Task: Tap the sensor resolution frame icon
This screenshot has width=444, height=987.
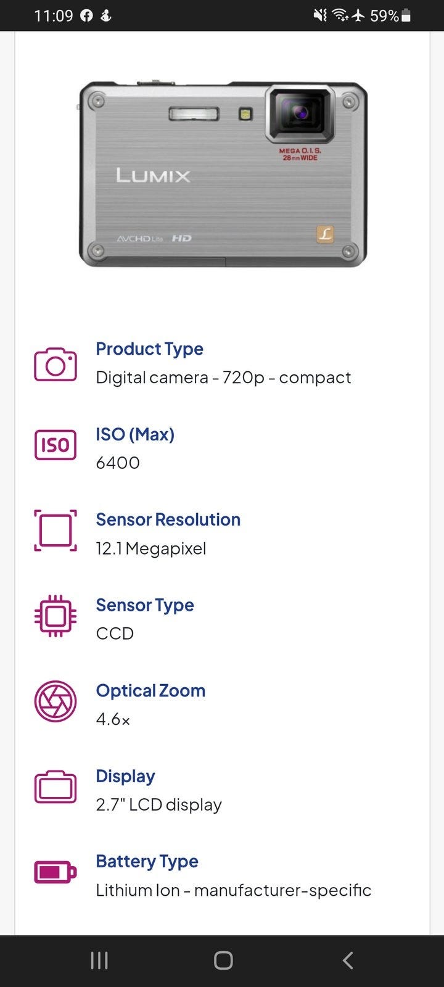Action: 55,530
